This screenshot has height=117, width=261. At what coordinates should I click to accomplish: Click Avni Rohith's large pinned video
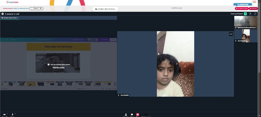pyautogui.click(x=175, y=64)
